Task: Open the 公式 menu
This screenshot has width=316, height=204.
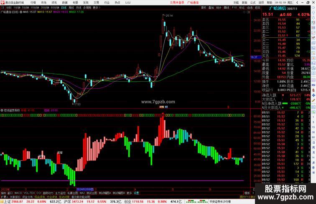Action: point(253,3)
